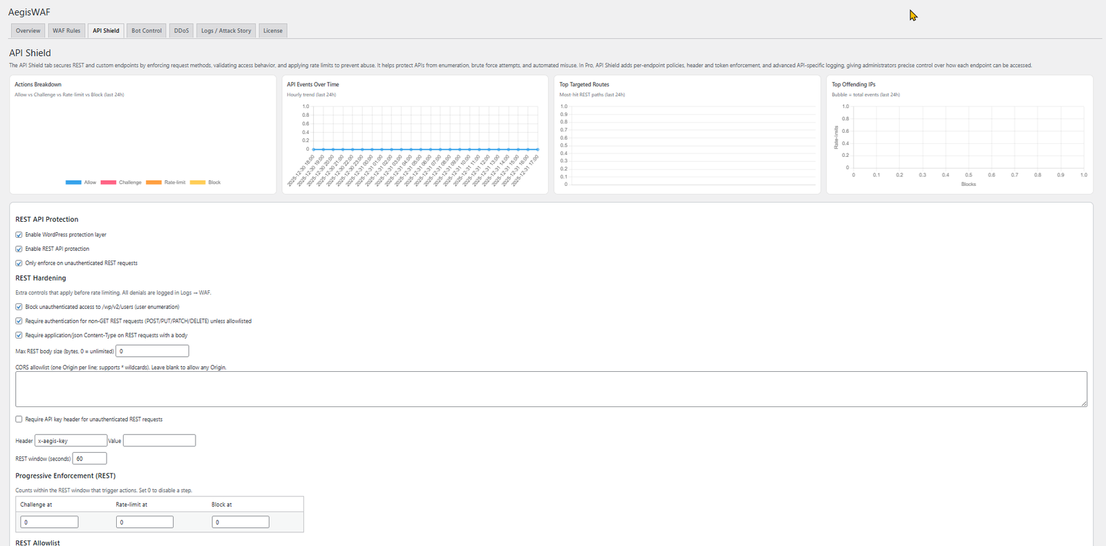Toggle the Block legend color swatch
This screenshot has width=1106, height=546.
click(198, 182)
